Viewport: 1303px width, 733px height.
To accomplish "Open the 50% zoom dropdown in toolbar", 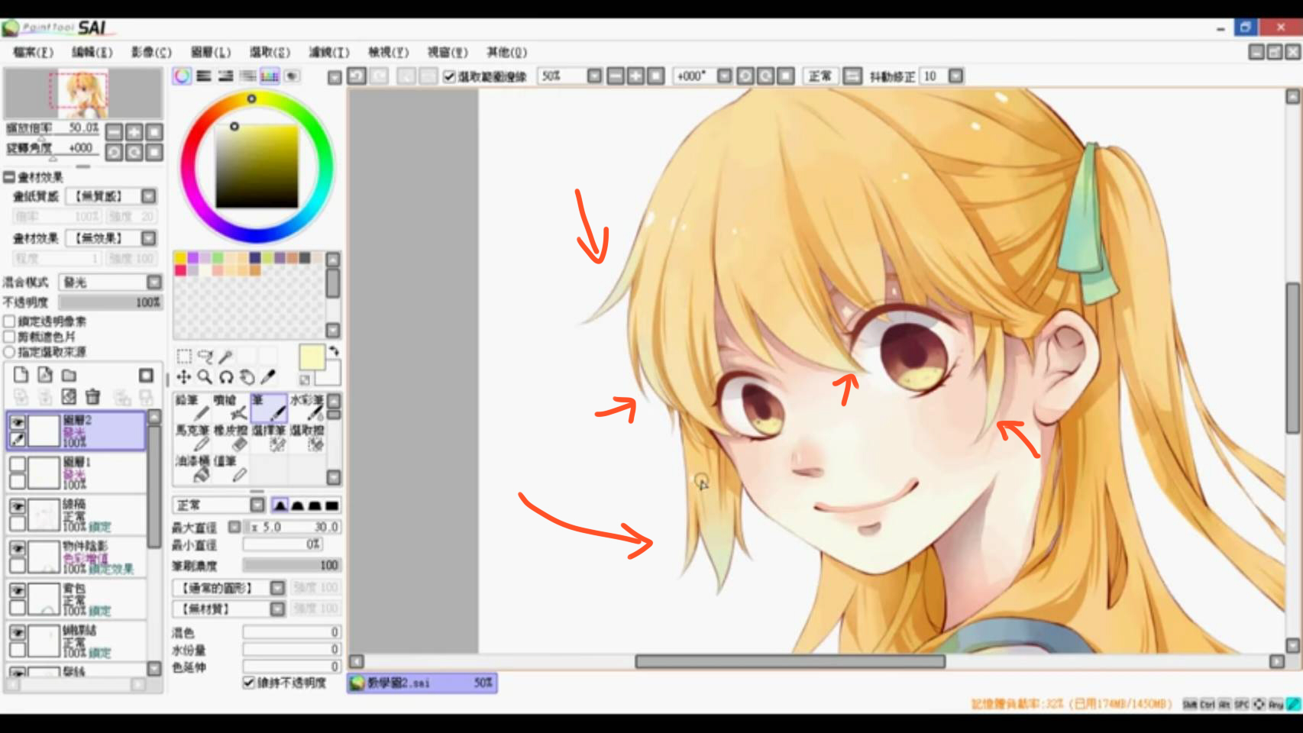I will [x=594, y=76].
